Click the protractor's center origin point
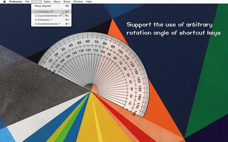This screenshot has height=142, width=228. click(x=90, y=91)
